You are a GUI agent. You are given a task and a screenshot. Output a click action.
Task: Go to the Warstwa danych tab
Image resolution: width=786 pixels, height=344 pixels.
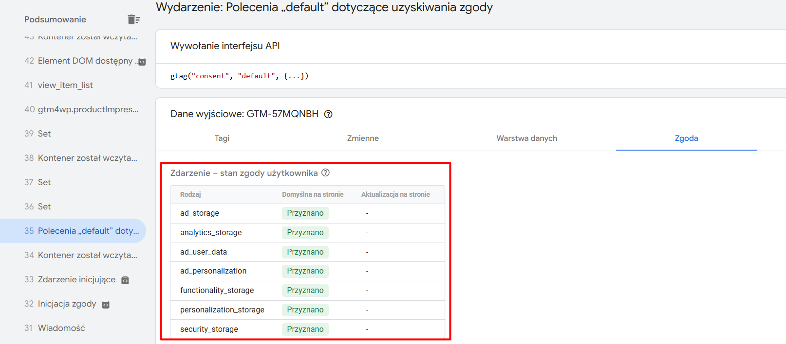[527, 138]
